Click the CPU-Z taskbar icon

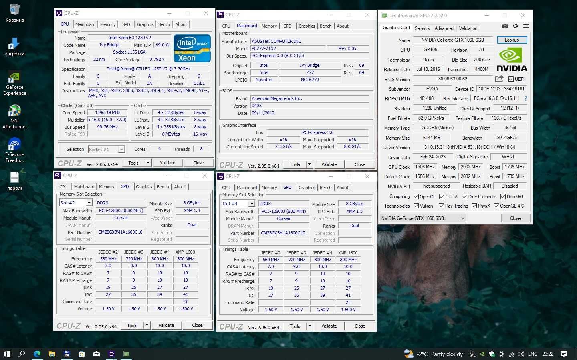pos(111,354)
